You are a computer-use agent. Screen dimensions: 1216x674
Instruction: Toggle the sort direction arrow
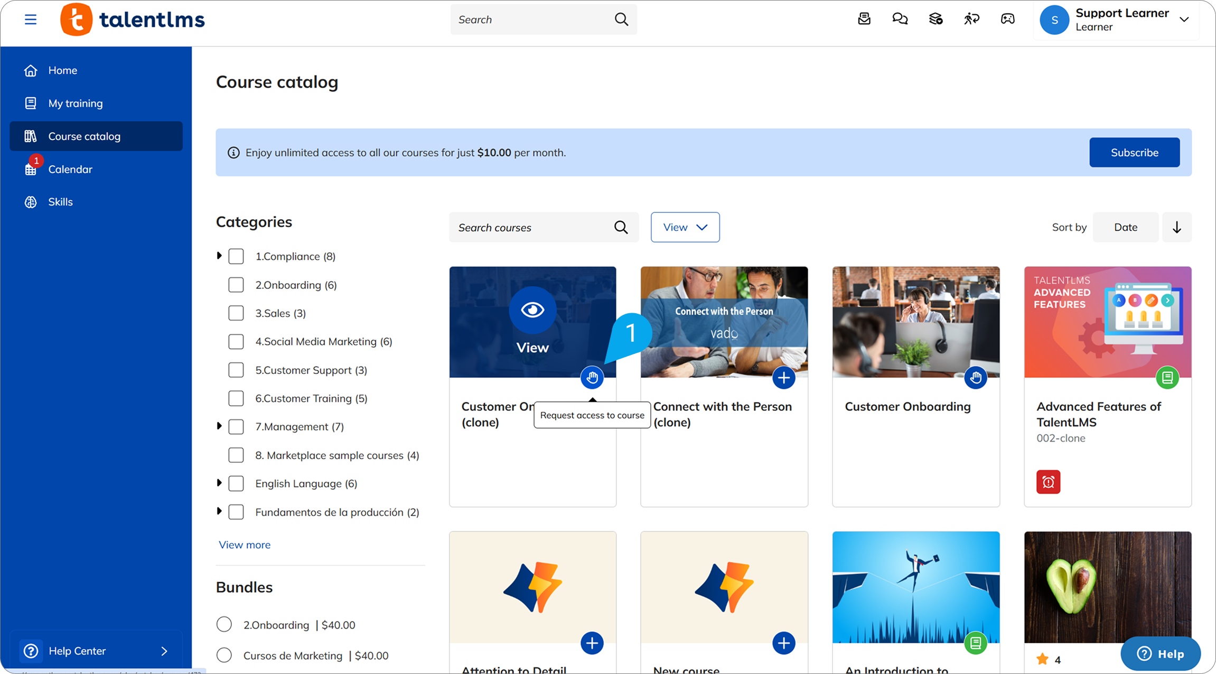[x=1176, y=227]
